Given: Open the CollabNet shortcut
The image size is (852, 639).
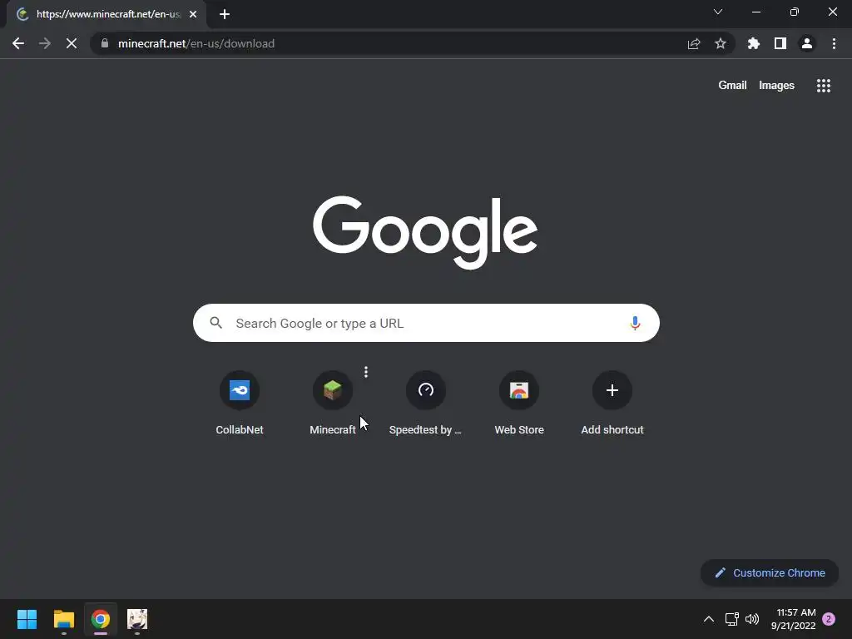Looking at the screenshot, I should click(240, 404).
